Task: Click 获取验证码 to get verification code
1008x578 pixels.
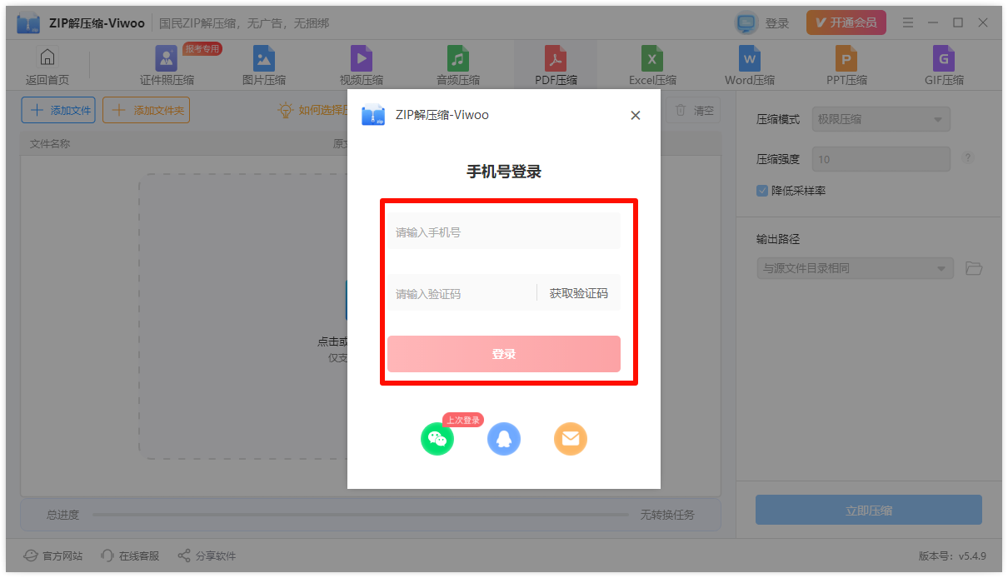Action: (x=579, y=293)
